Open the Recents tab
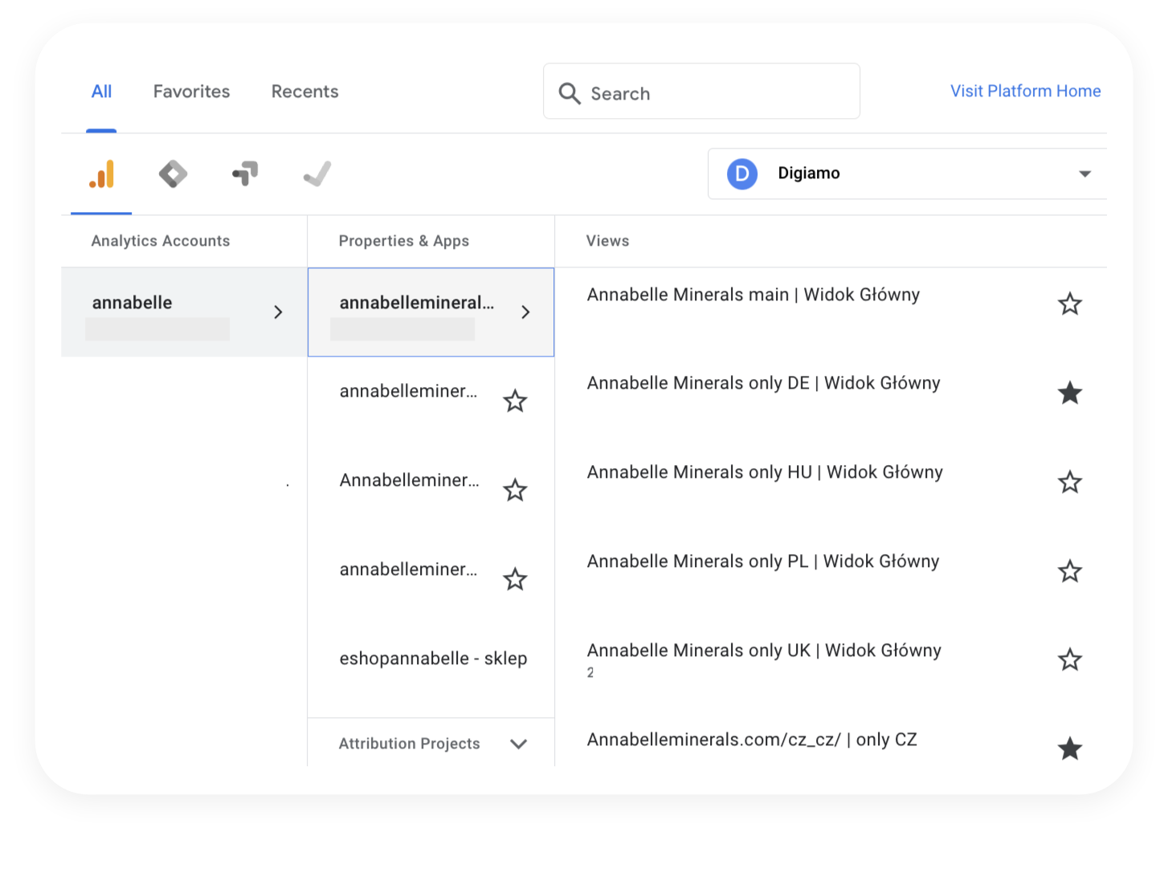Screen dimensions: 1164x877 (304, 92)
